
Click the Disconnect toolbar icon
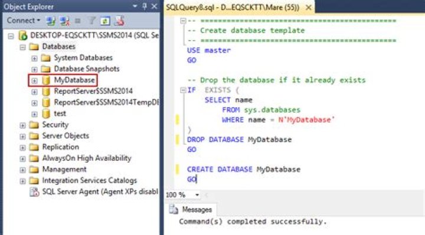click(x=64, y=21)
